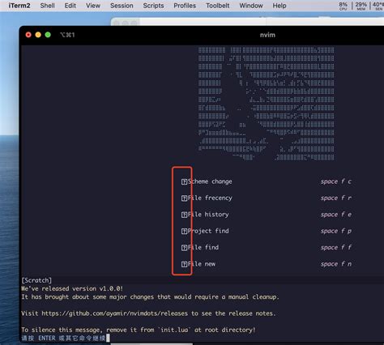Click the missing-glyph icon beside Project find

point(184,231)
